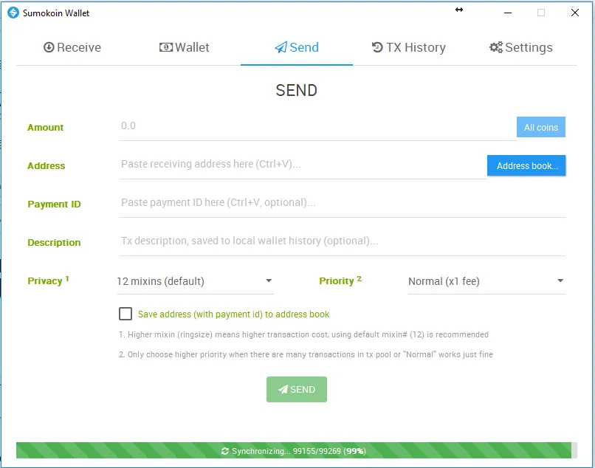Click the All coins button
Viewport: 595px width, 468px height.
[540, 127]
